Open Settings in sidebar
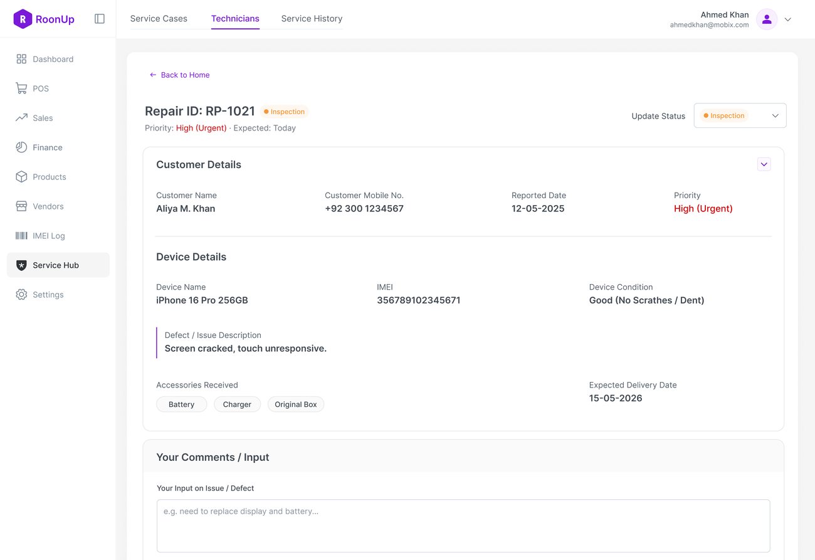This screenshot has width=815, height=560. point(58,295)
